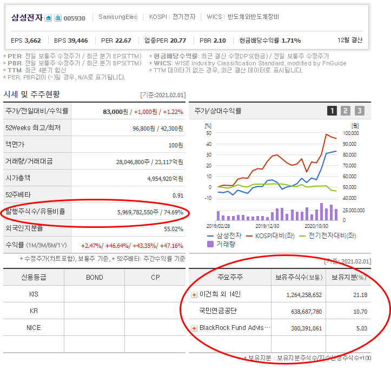Select the BOND column header

[95, 278]
